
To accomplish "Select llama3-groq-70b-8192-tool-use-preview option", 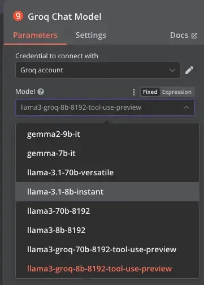I will (x=107, y=249).
